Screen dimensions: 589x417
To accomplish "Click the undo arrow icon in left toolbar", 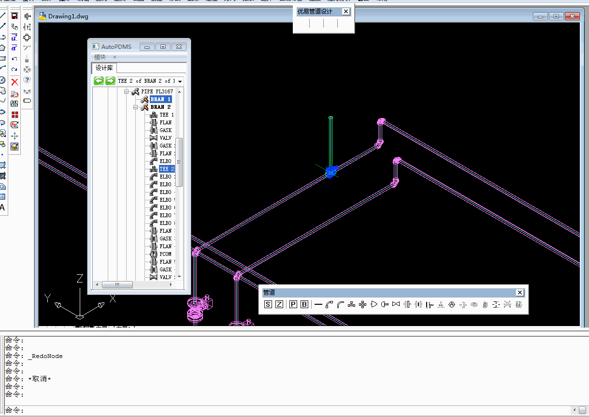I will pyautogui.click(x=14, y=59).
